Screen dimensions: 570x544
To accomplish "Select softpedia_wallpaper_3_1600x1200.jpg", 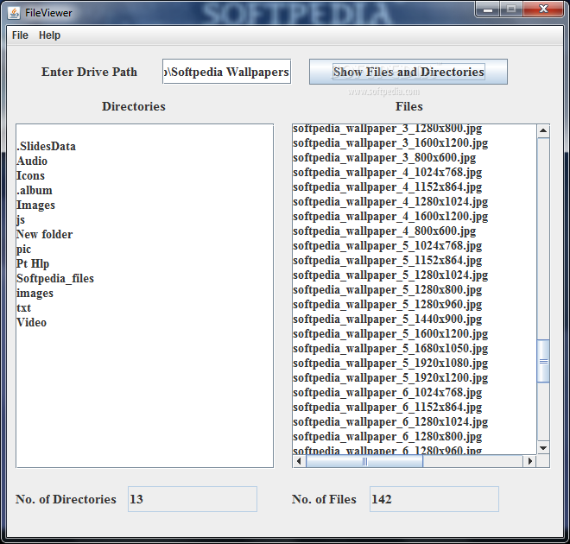I will (x=390, y=142).
